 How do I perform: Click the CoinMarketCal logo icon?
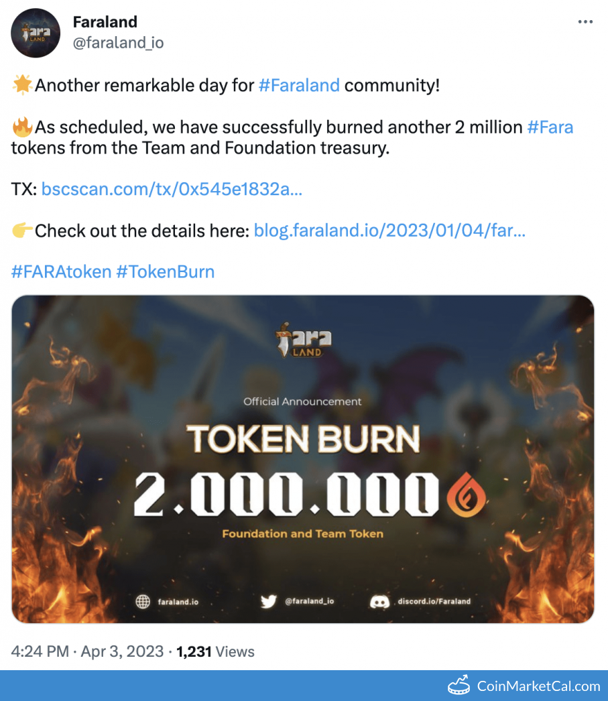459,686
